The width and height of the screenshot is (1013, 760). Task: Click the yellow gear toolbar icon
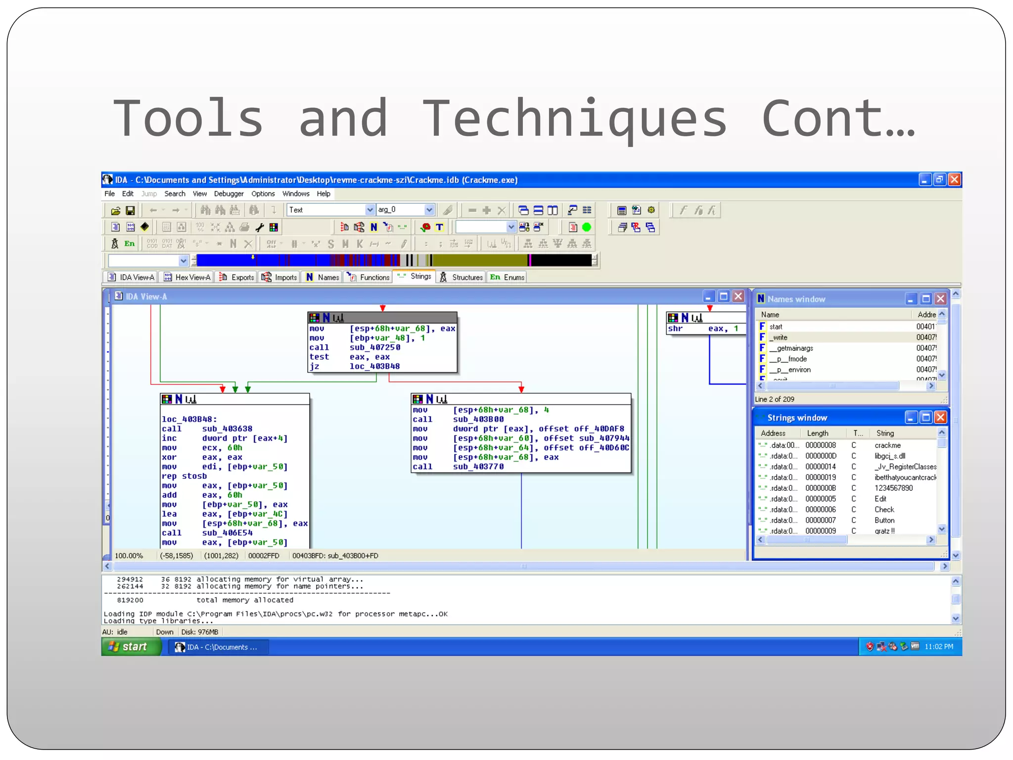pos(651,210)
